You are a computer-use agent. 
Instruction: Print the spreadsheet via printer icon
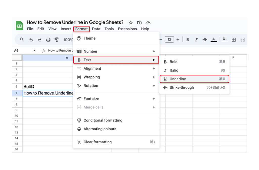(48, 40)
